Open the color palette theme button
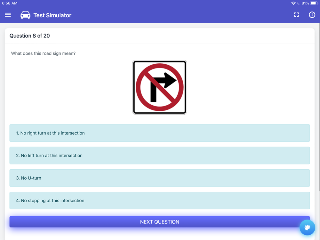The width and height of the screenshot is (320, 240). tap(307, 227)
